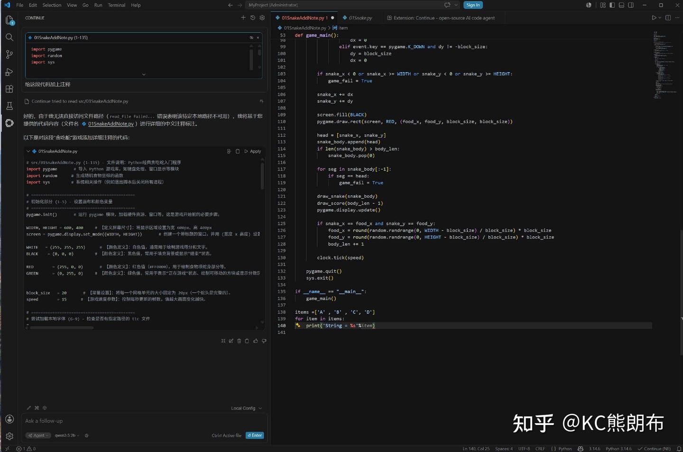The image size is (683, 452).
Task: Generate a rule from this response
Action: click(231, 341)
